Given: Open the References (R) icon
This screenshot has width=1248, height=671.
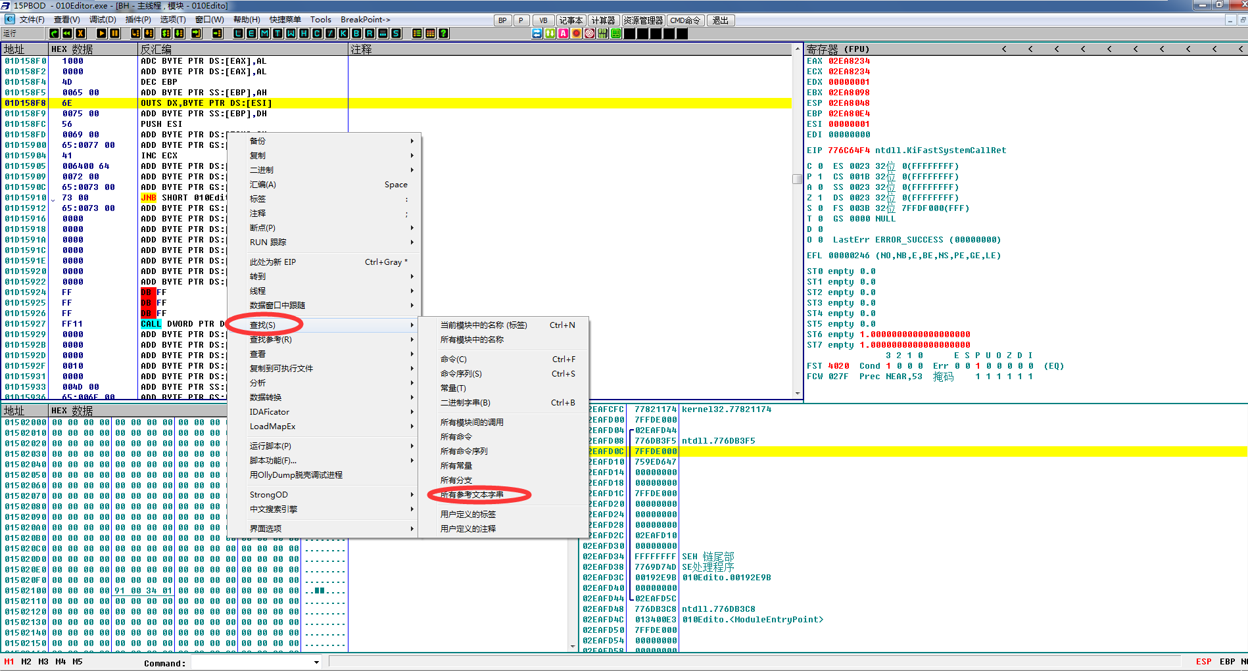Looking at the screenshot, I should coord(369,33).
